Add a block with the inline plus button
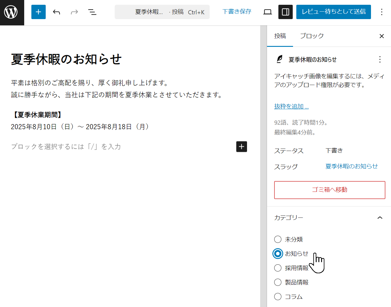391x307 pixels. click(241, 146)
